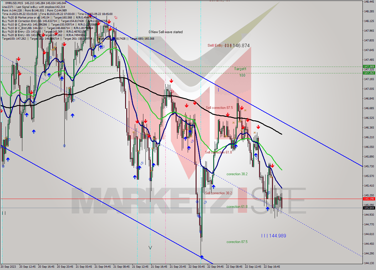The height and width of the screenshot is (270, 376).
Task: Click the 146.365 price axis value
Action: coord(369,127)
